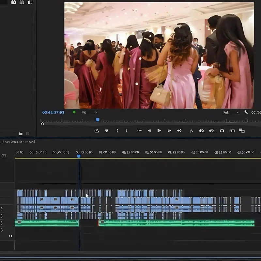Click the Mark In bracket icon
Screen dimensions: 261x261
117,131
